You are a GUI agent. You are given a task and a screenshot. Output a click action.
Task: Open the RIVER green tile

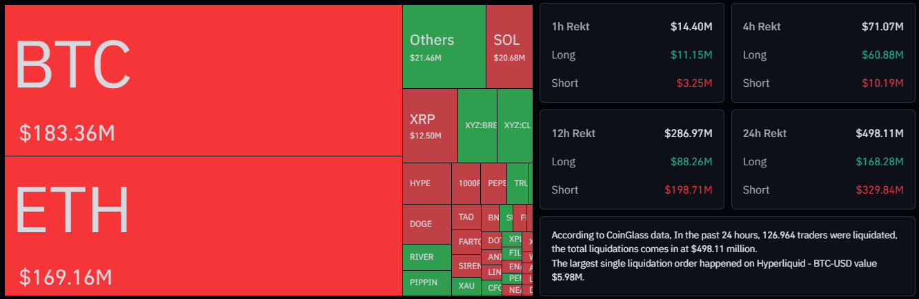click(426, 257)
